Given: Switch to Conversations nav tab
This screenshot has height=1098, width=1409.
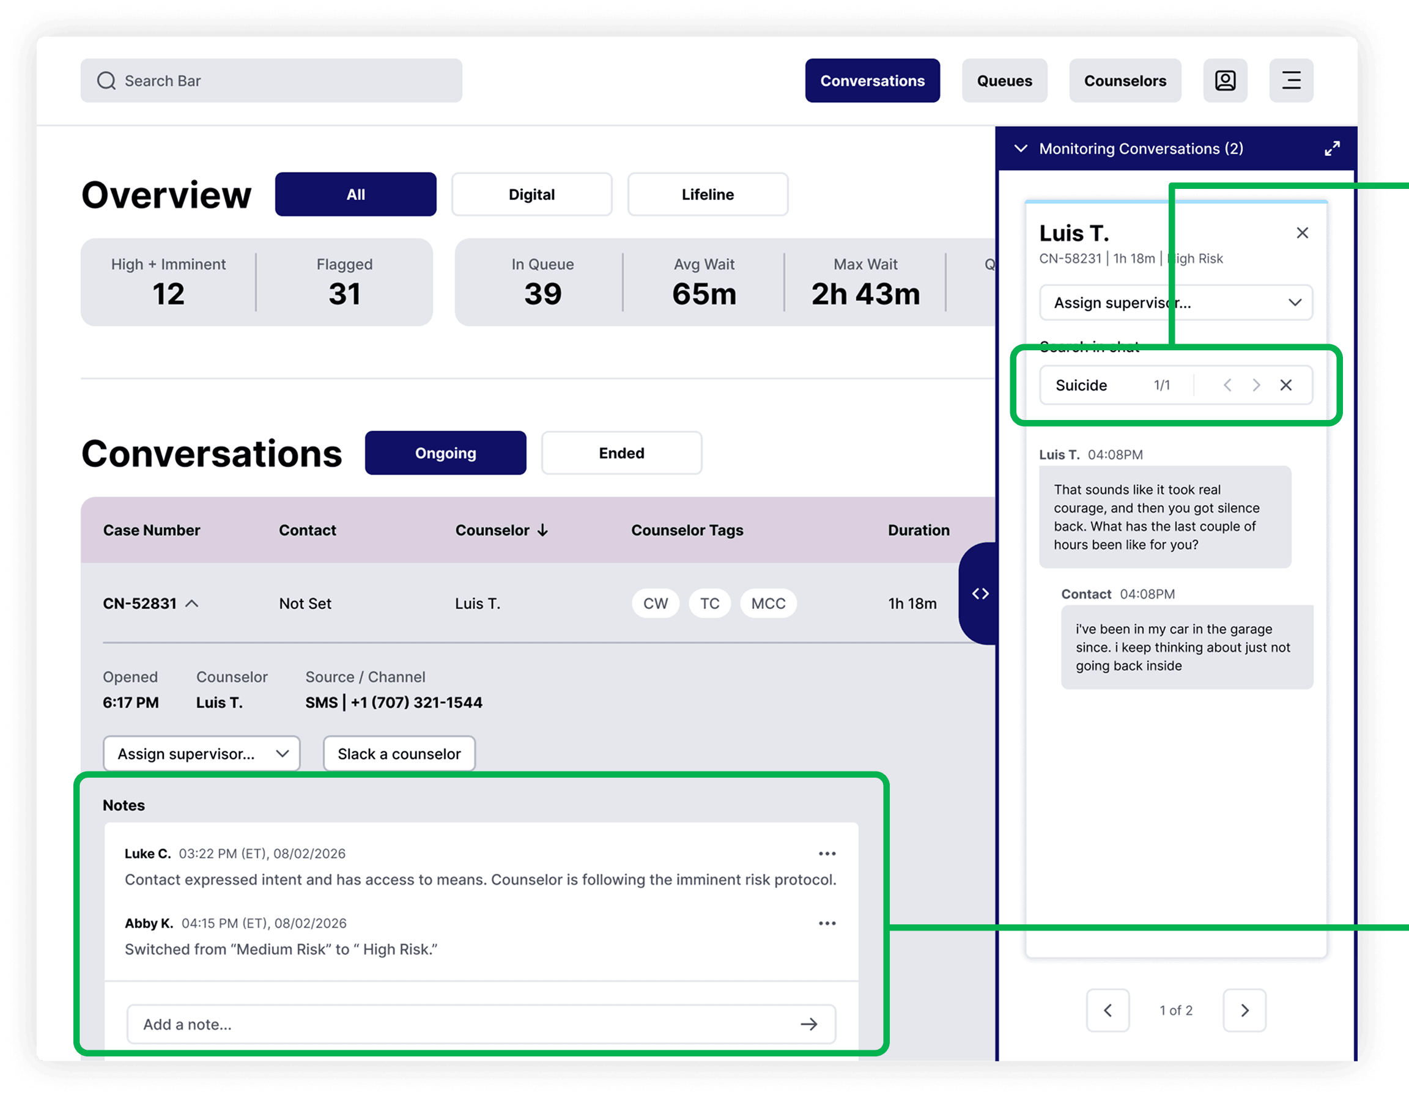Looking at the screenshot, I should point(872,81).
